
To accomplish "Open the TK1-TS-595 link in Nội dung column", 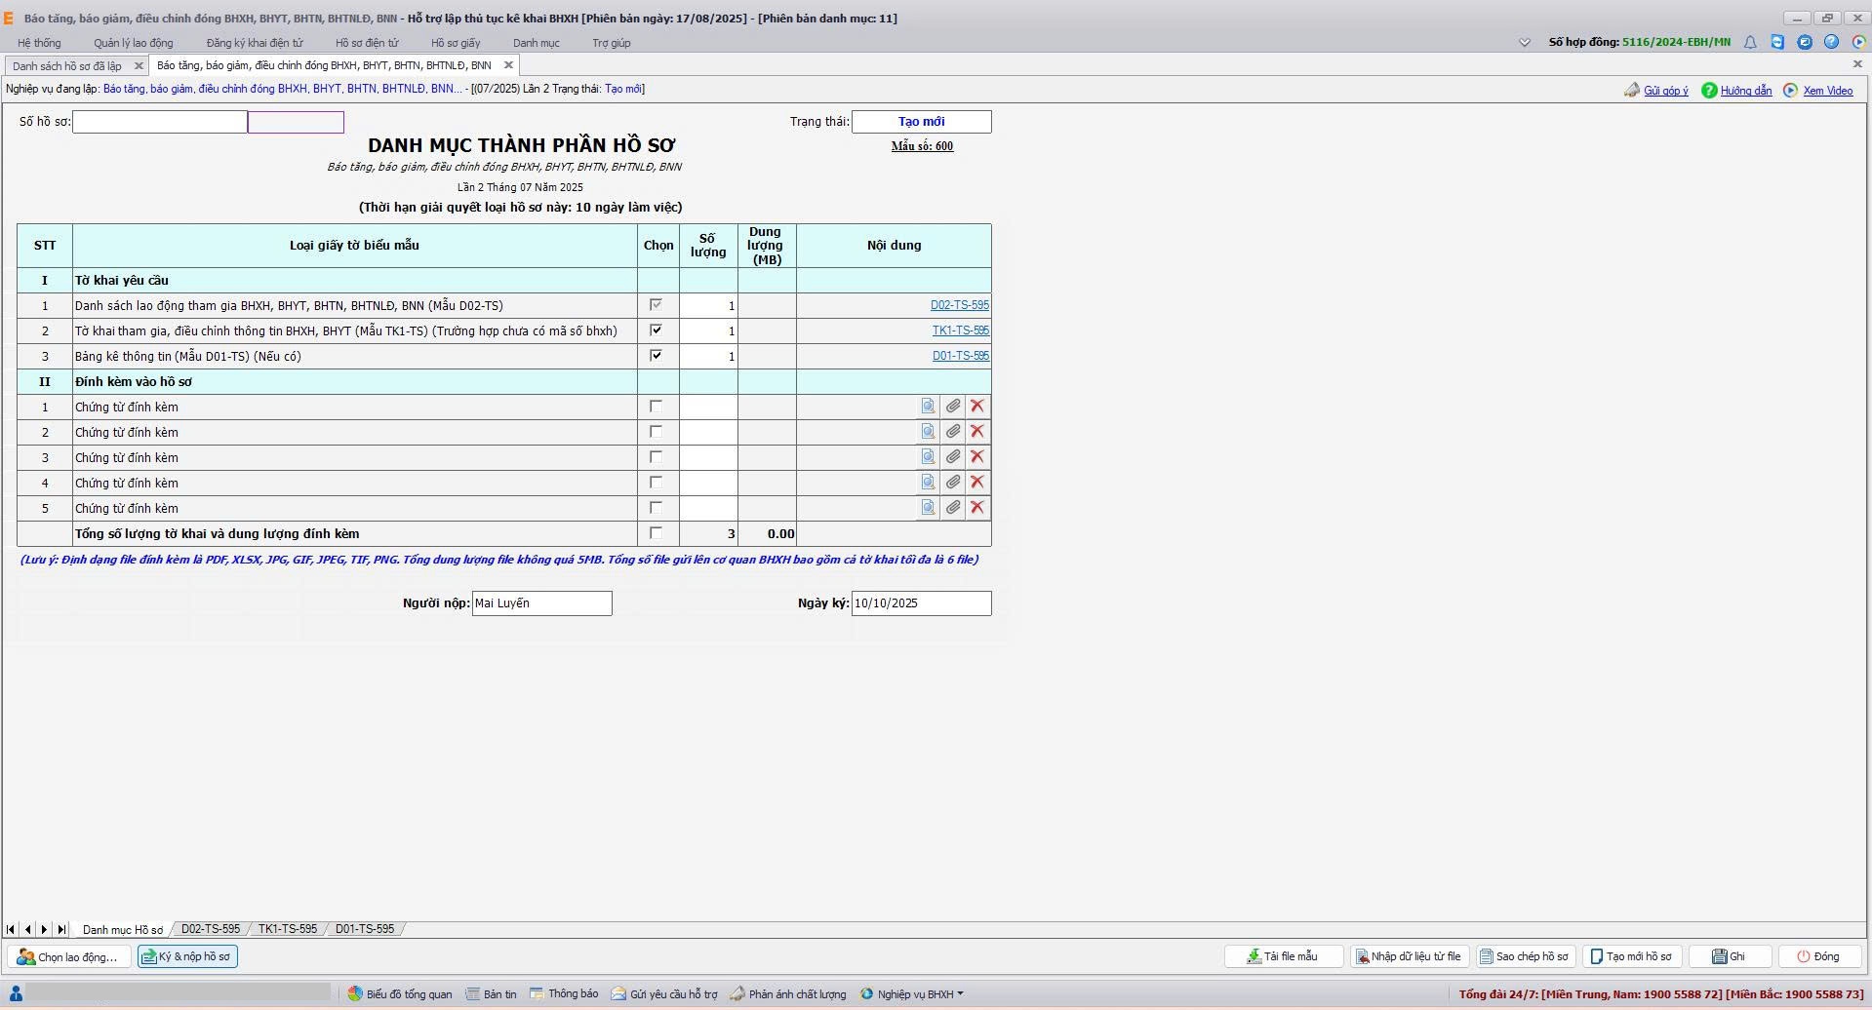I will 960,330.
